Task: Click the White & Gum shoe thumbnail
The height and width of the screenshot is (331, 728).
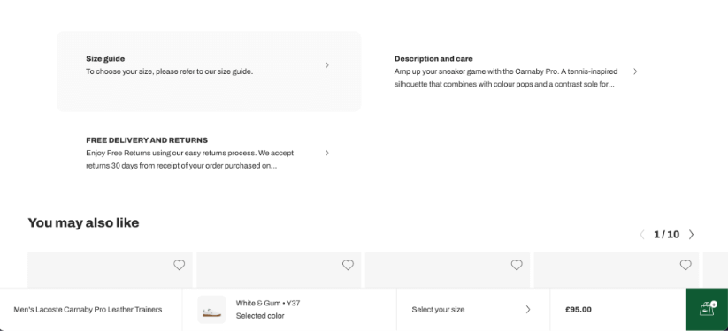Action: [211, 310]
